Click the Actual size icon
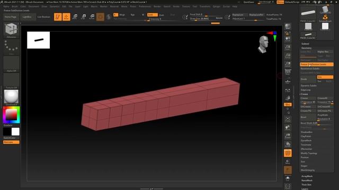 (288, 56)
